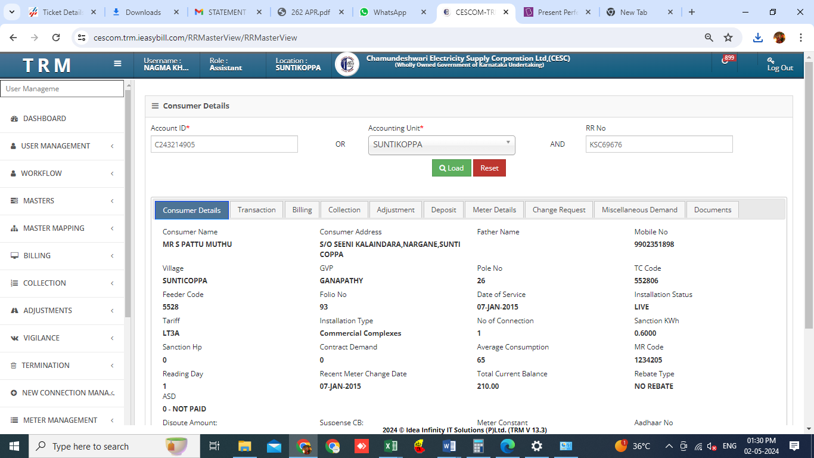Viewport: 814px width, 458px height.
Task: Expand the Master Mapping submenu
Action: point(112,228)
